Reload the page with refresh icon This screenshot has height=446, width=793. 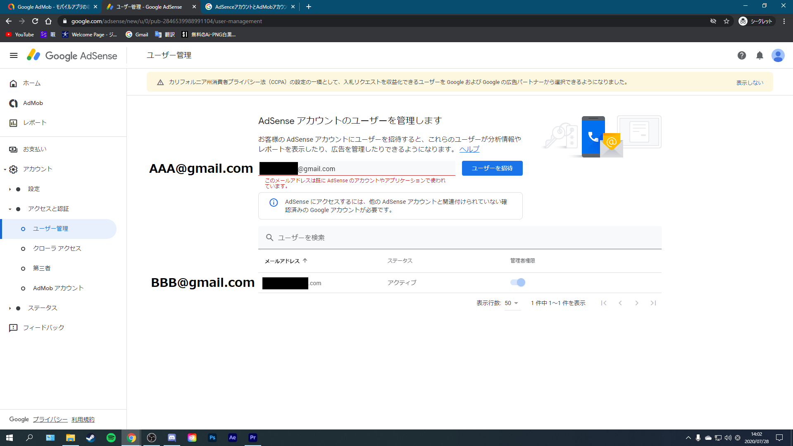click(x=35, y=21)
